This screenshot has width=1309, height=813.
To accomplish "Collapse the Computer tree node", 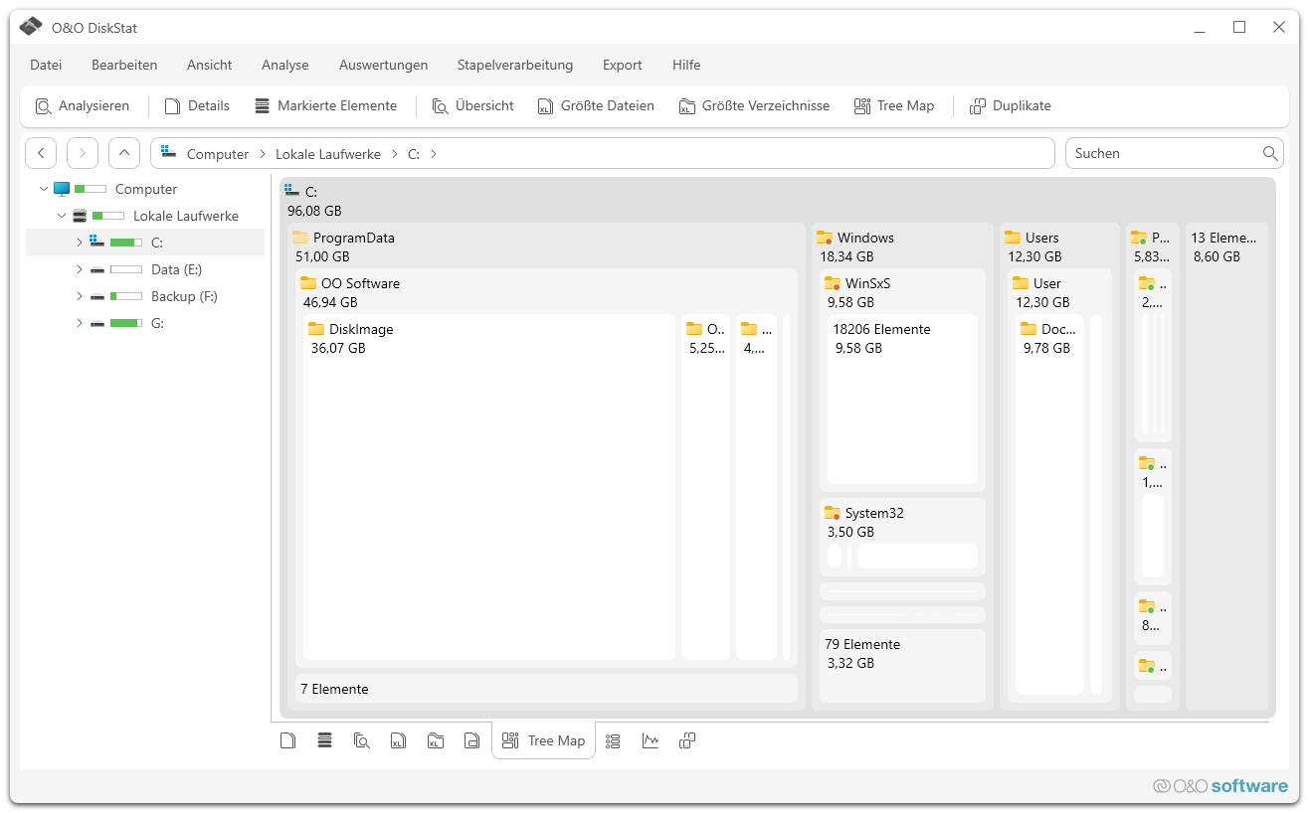I will coord(43,189).
